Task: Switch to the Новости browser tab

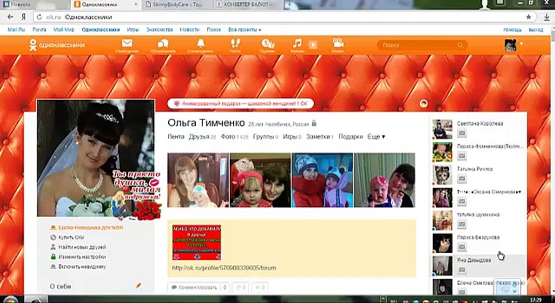Action: point(35,5)
